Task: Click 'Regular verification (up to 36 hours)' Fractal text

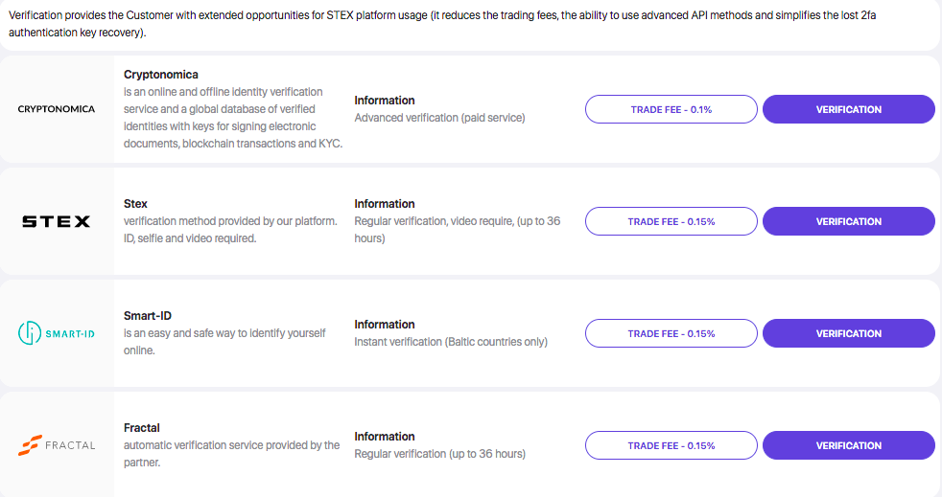Action: [439, 454]
